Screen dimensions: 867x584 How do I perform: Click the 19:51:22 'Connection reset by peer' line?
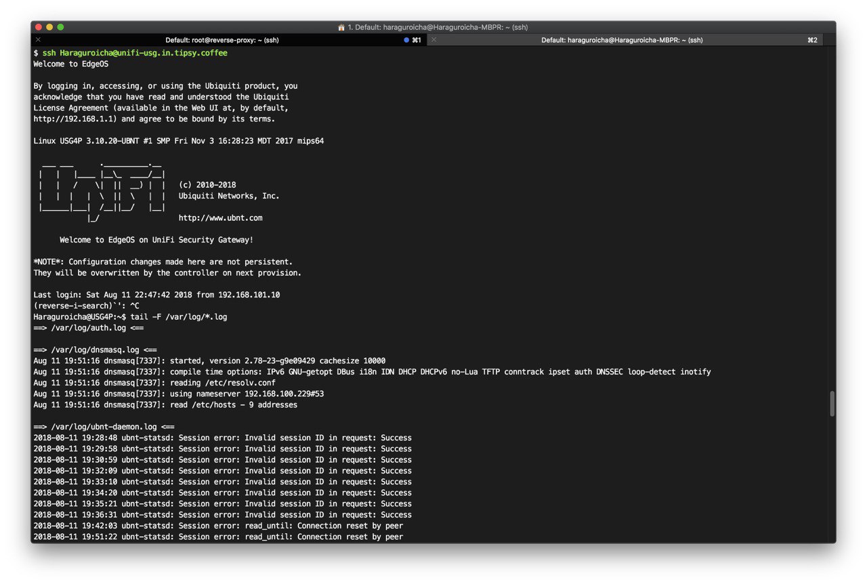coord(218,537)
